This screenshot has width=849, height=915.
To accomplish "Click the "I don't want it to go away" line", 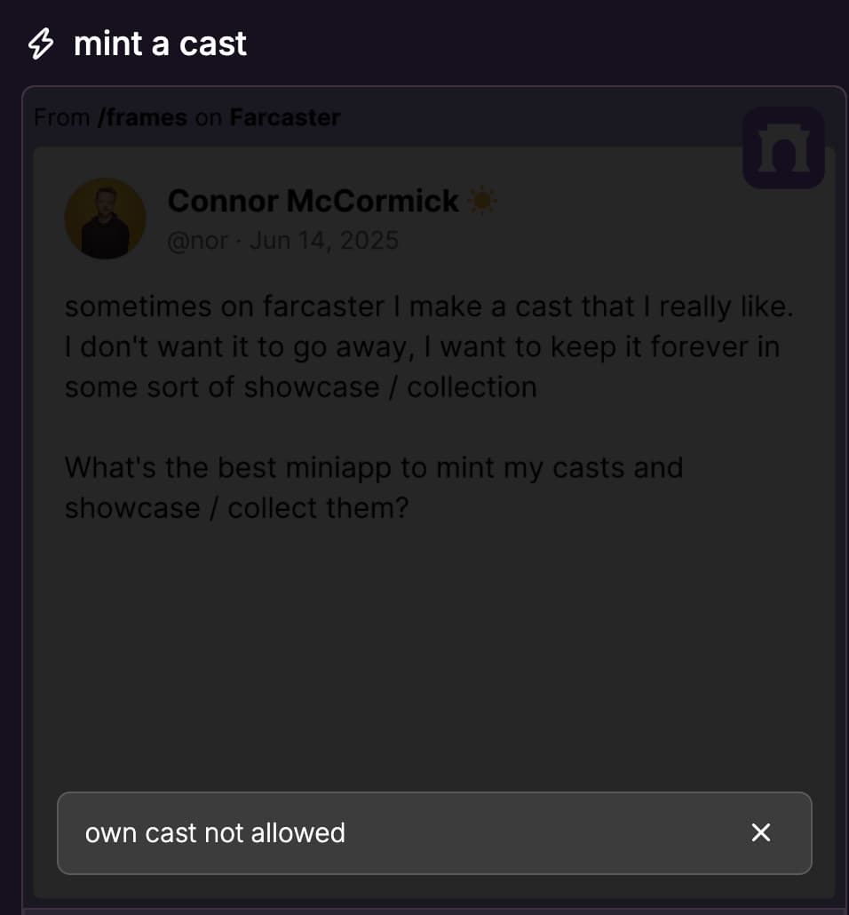I will click(421, 346).
